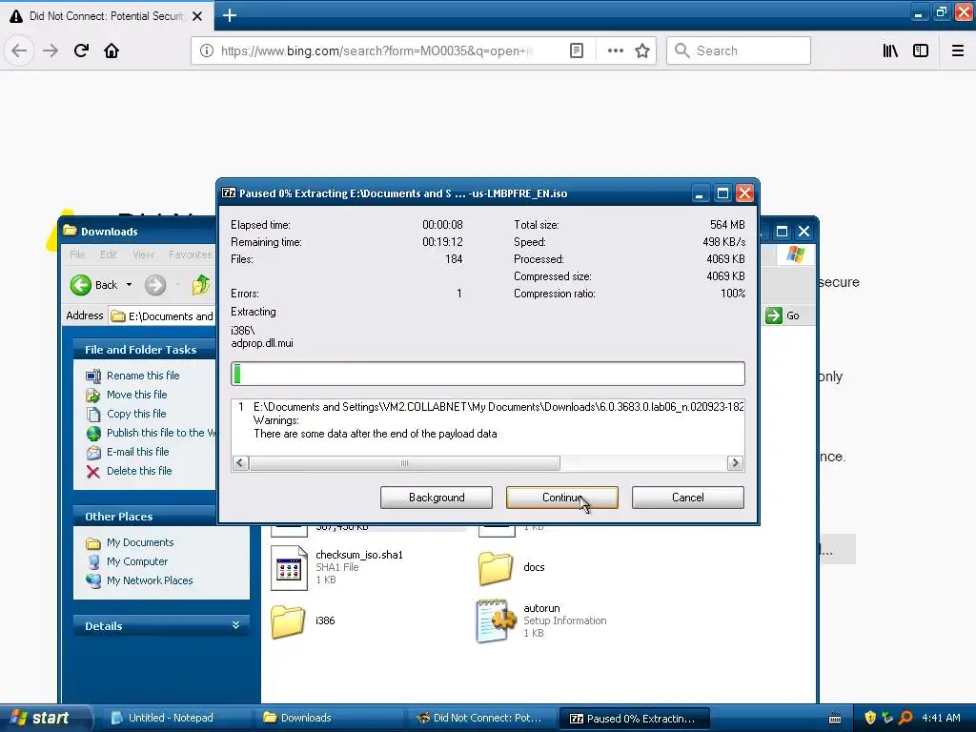
Task: Open My Computer from Other Places
Action: [137, 561]
